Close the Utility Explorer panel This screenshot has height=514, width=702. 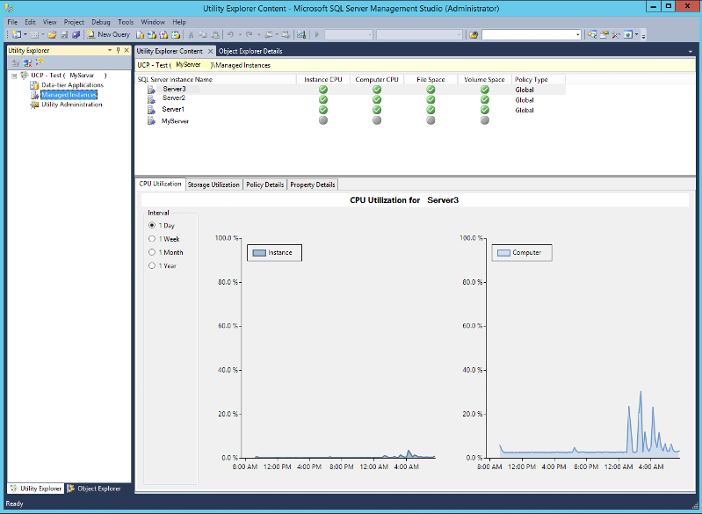127,50
